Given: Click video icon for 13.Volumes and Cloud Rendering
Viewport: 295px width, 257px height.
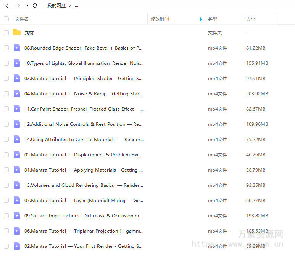Looking at the screenshot, I should pyautogui.click(x=17, y=185).
